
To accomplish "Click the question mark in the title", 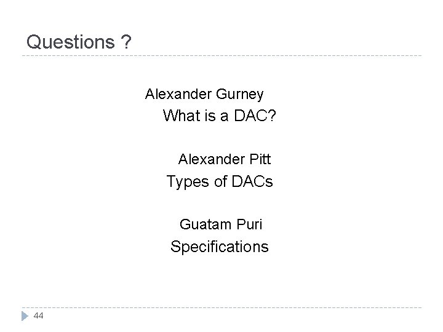I will 126,42.
